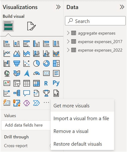Insert a Donut chart visual
The image size is (127, 152).
tap(46, 63)
